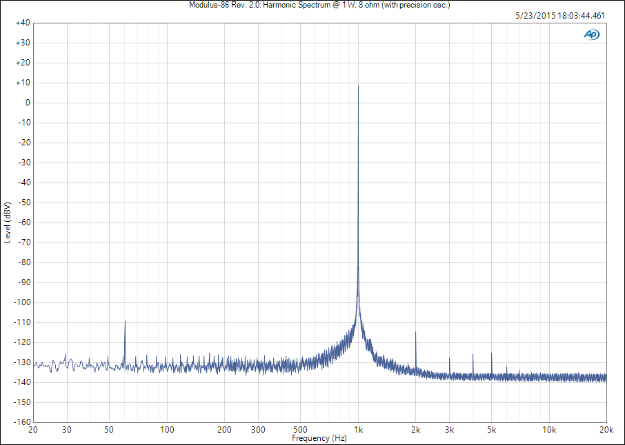Click the 5k frequency axis label
The width and height of the screenshot is (625, 445).
[491, 430]
